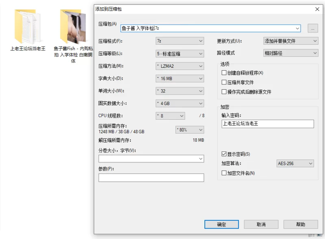Enable 加密文件名 checkbox

224,173
